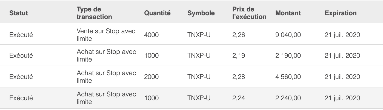The width and height of the screenshot is (383, 110).
Task: Click the Expiration column header
Action: pos(341,13)
